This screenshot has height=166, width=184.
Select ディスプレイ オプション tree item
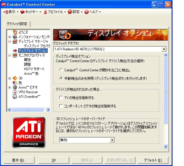point(33,50)
